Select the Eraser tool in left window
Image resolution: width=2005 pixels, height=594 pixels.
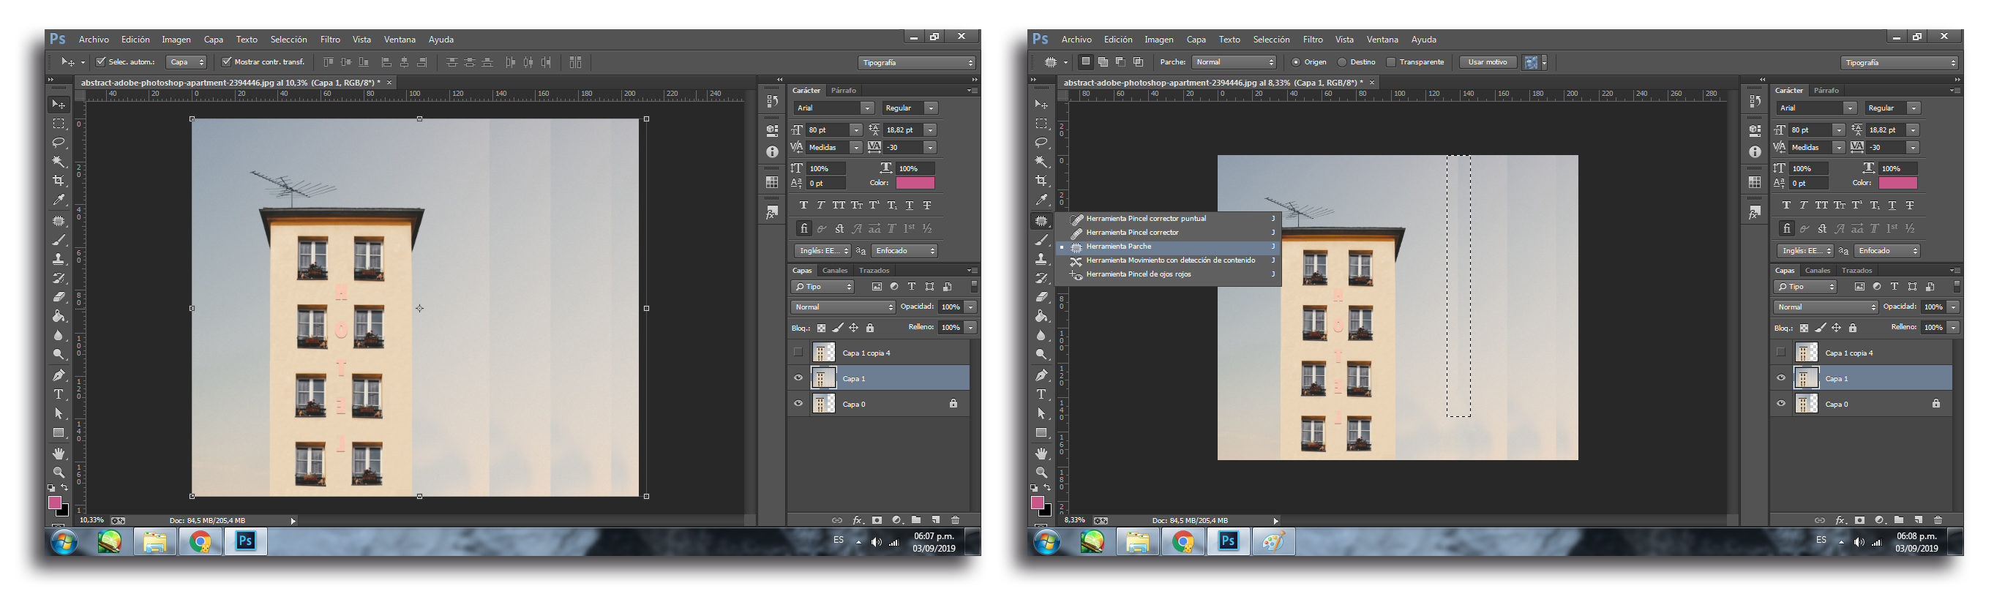tap(59, 296)
